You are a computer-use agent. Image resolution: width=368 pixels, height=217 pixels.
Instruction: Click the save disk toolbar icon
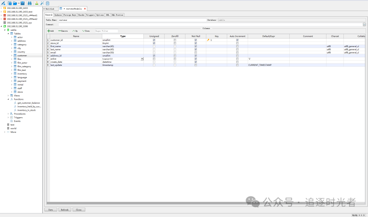click(x=22, y=3)
